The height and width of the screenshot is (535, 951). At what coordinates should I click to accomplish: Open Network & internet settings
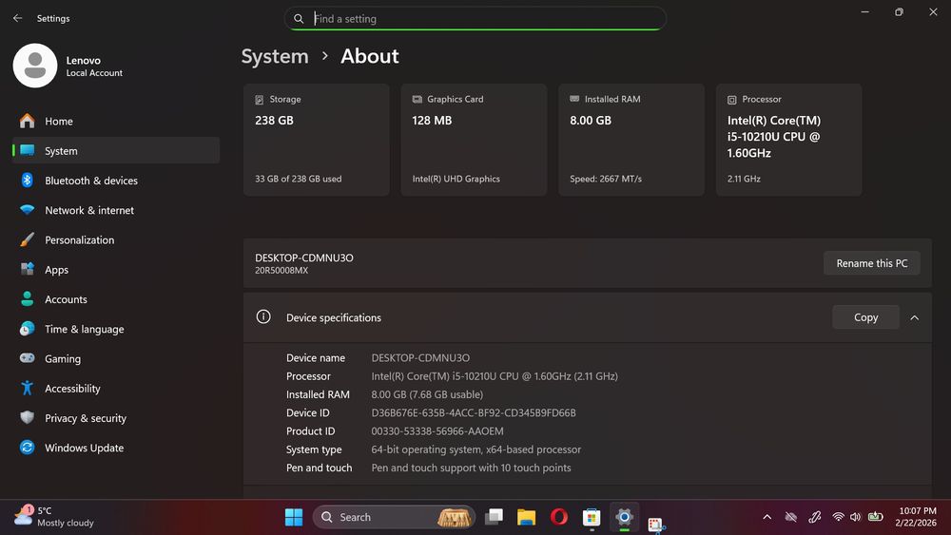click(116, 210)
